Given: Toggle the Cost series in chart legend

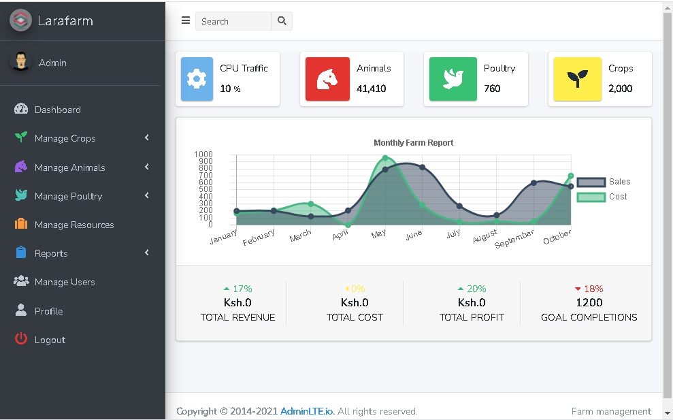Looking at the screenshot, I should click(x=589, y=197).
